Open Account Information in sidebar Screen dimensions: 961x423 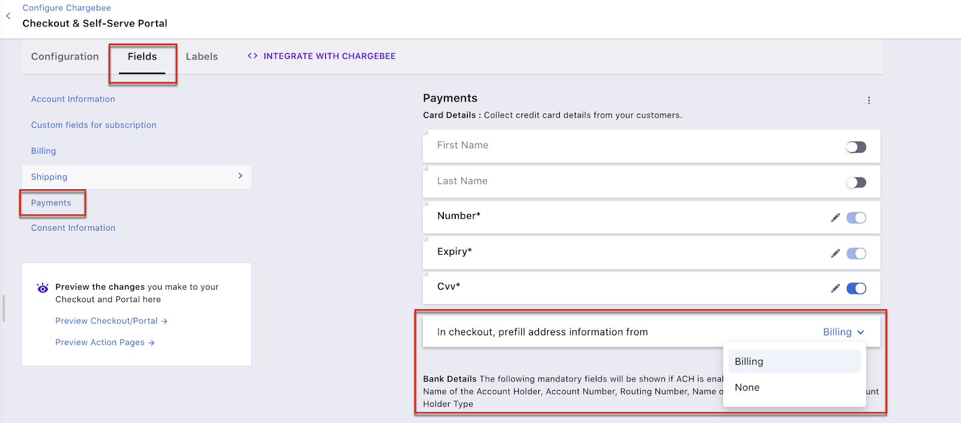(x=73, y=99)
